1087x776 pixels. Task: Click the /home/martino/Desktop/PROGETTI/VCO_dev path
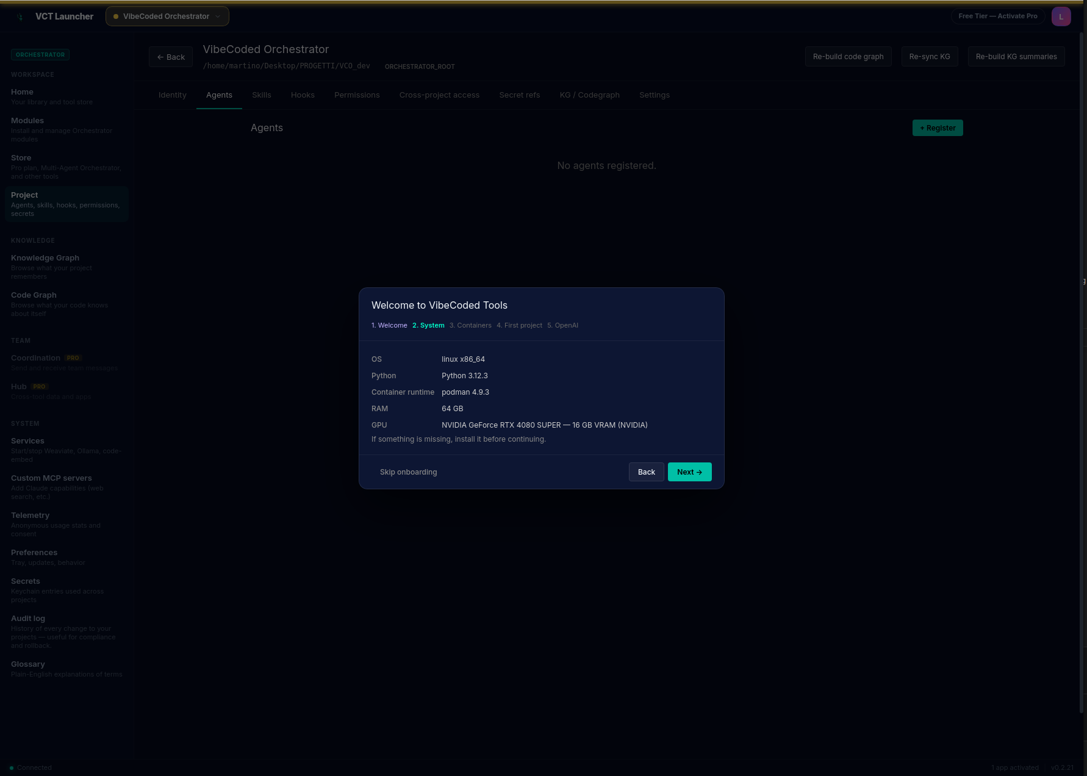click(287, 66)
